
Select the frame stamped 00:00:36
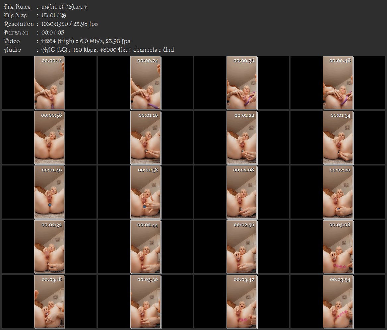tap(242, 83)
